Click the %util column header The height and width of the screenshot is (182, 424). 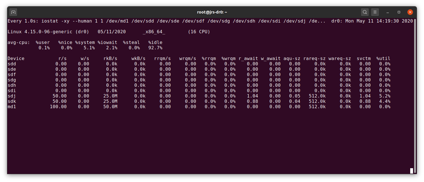[x=383, y=59]
